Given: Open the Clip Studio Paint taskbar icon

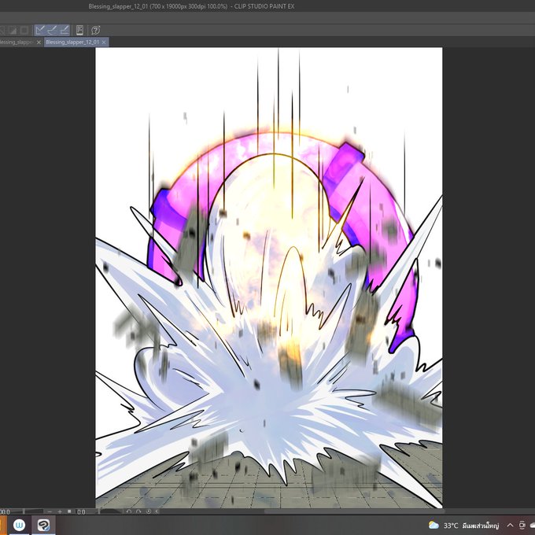Looking at the screenshot, I should [43, 525].
